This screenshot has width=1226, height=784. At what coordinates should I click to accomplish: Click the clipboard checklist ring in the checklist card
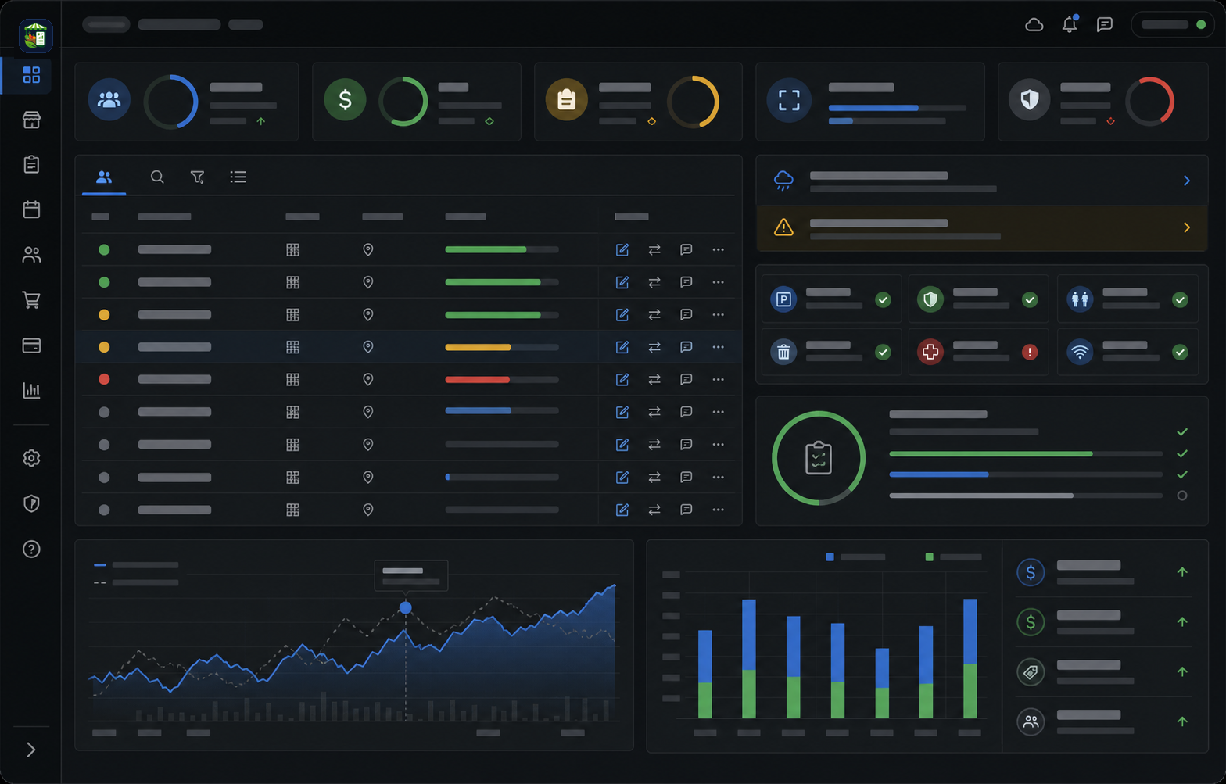pos(819,458)
